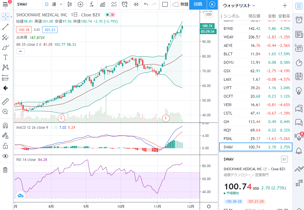The image size is (304, 210).
Task: Choose the pitchfork drawing tool
Action: click(x=5, y=37)
